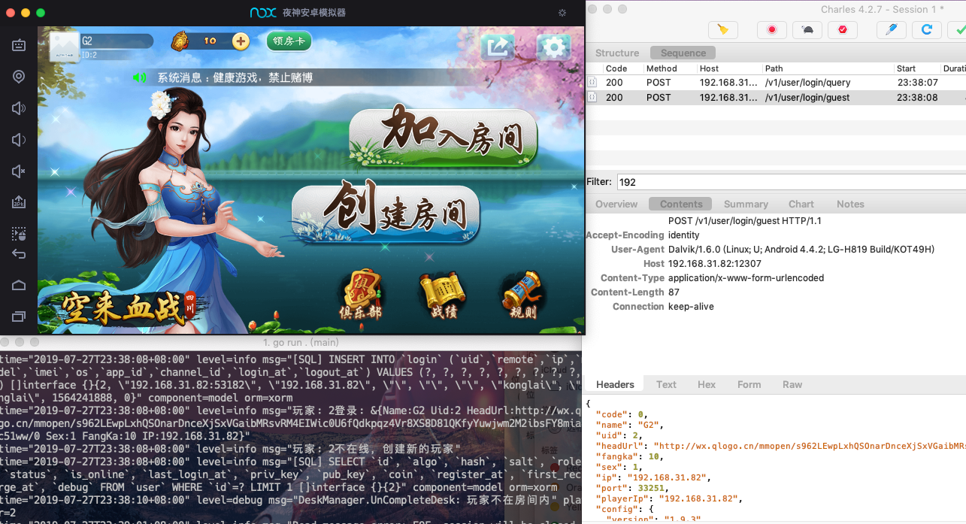This screenshot has width=966, height=524.
Task: Click the G2 player name label
Action: [87, 41]
